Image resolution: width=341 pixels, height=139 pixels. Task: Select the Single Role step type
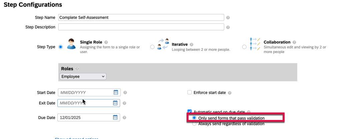(x=60, y=47)
